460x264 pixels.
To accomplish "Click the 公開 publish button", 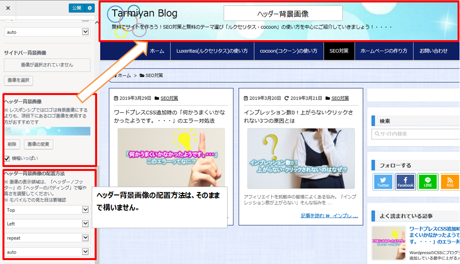I will 76,8.
